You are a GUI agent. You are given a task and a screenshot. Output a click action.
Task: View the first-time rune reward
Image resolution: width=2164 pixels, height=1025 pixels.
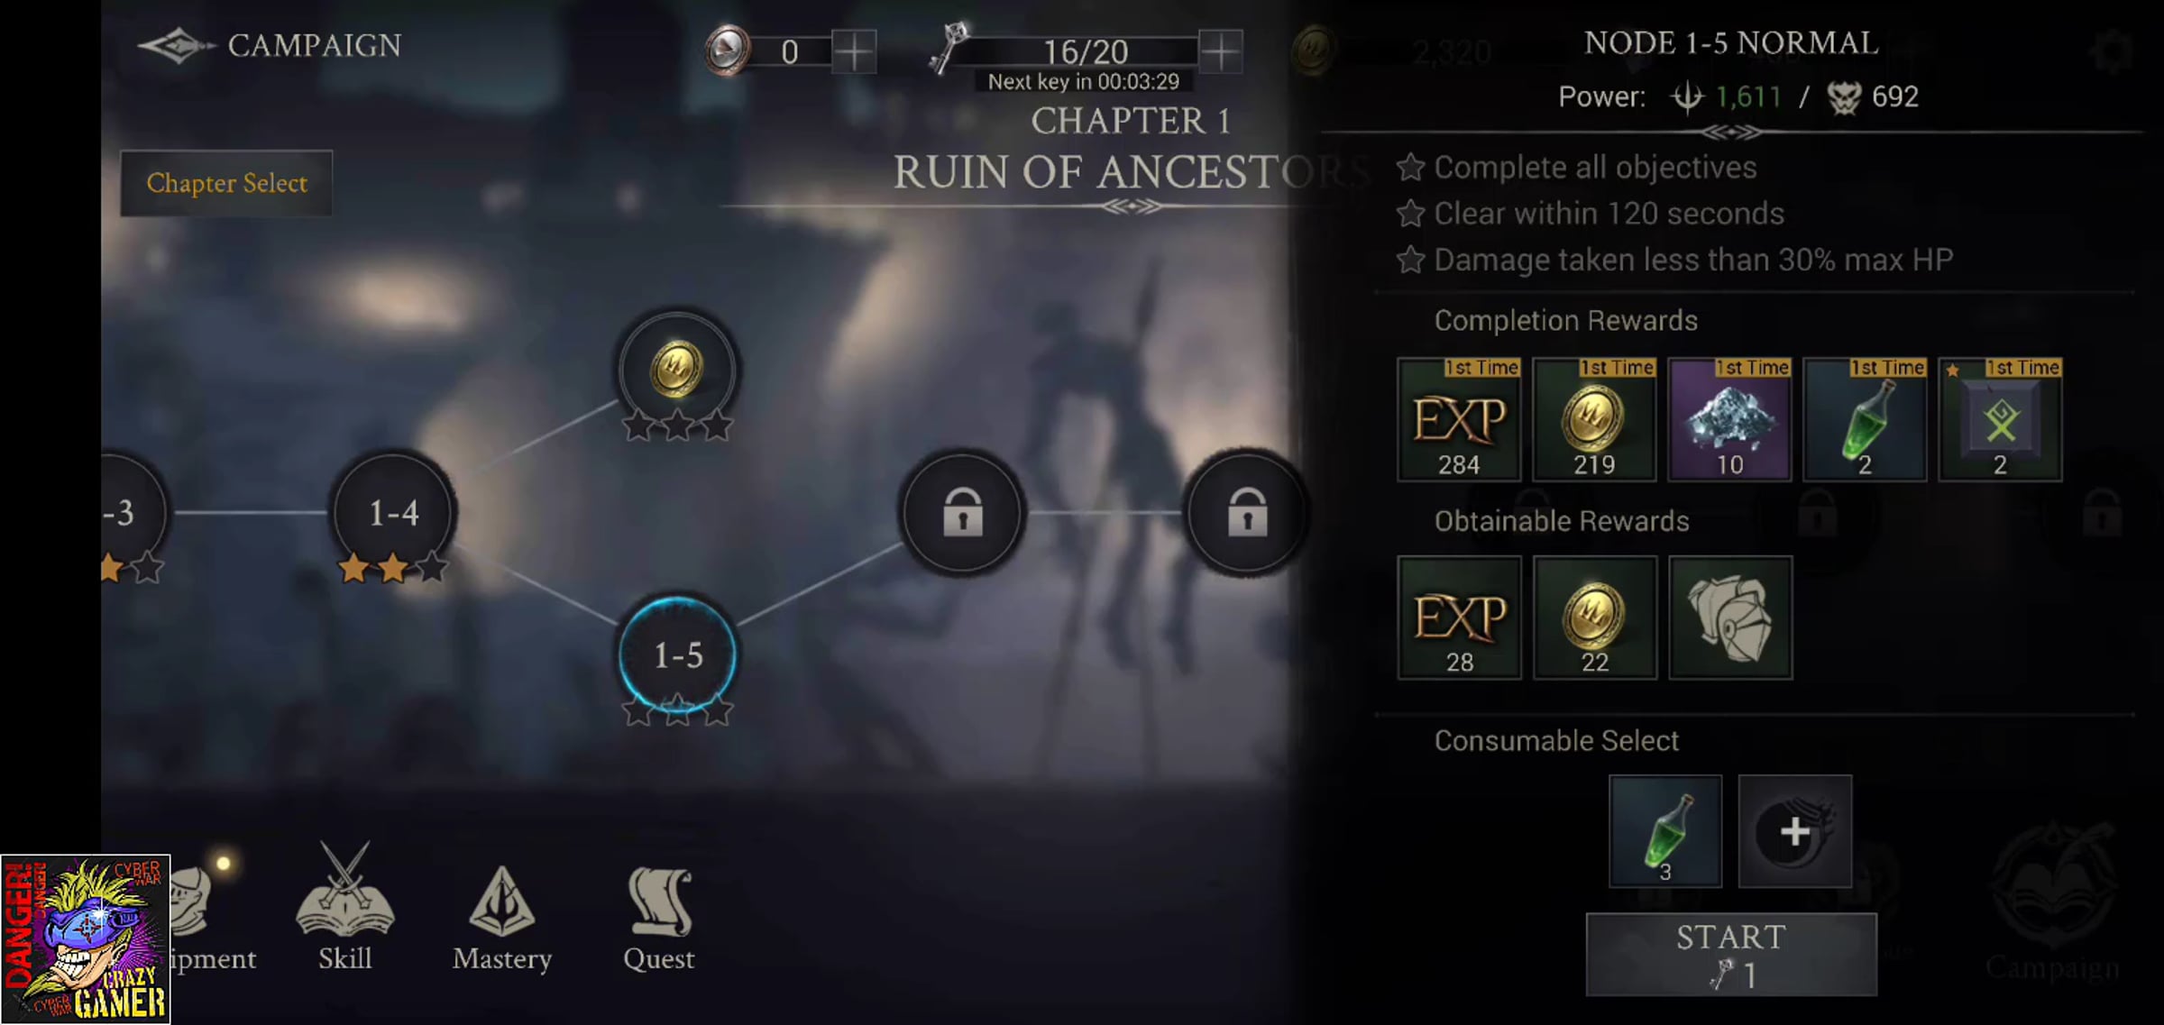point(2000,419)
